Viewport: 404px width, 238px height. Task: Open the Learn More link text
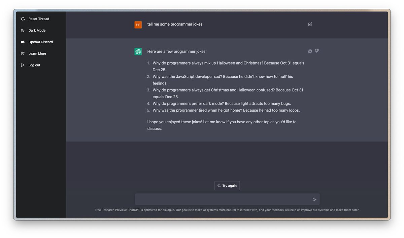click(x=37, y=53)
